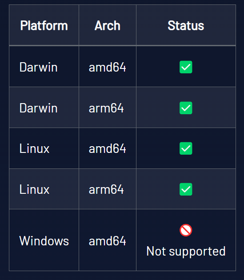Click the Status cell for Windows amd64
This screenshot has height=280, width=244.
coord(186,240)
